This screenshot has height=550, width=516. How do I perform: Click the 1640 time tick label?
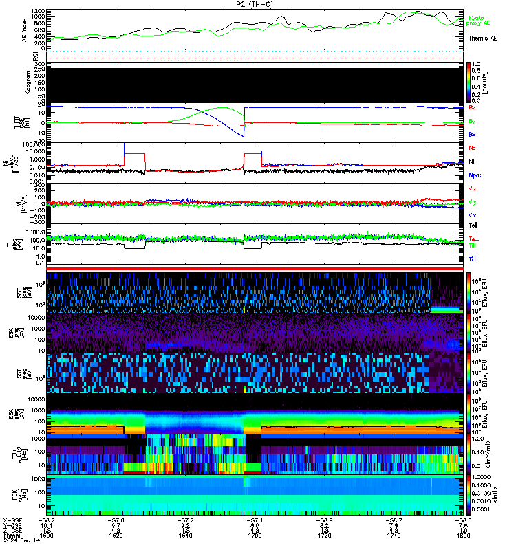[x=185, y=536]
